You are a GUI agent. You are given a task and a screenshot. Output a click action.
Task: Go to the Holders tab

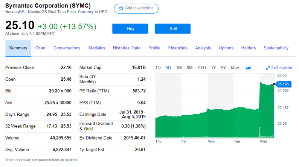point(248,48)
